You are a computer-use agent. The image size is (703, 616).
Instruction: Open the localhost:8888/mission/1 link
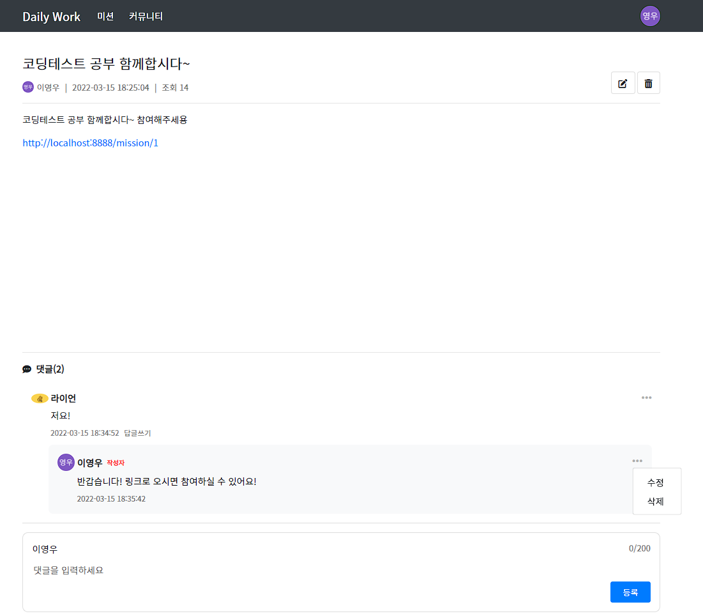(x=90, y=142)
